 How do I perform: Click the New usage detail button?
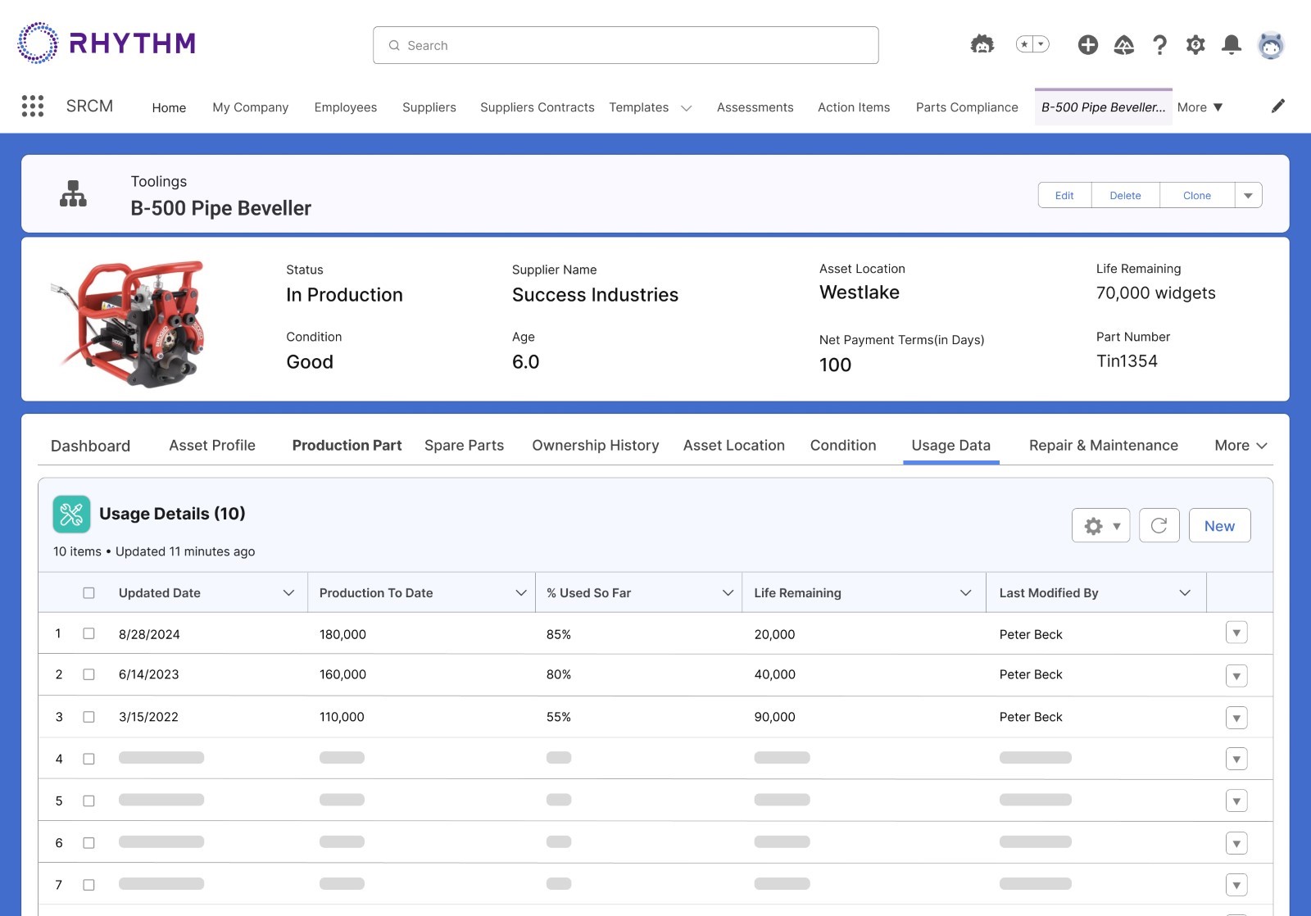click(1219, 526)
